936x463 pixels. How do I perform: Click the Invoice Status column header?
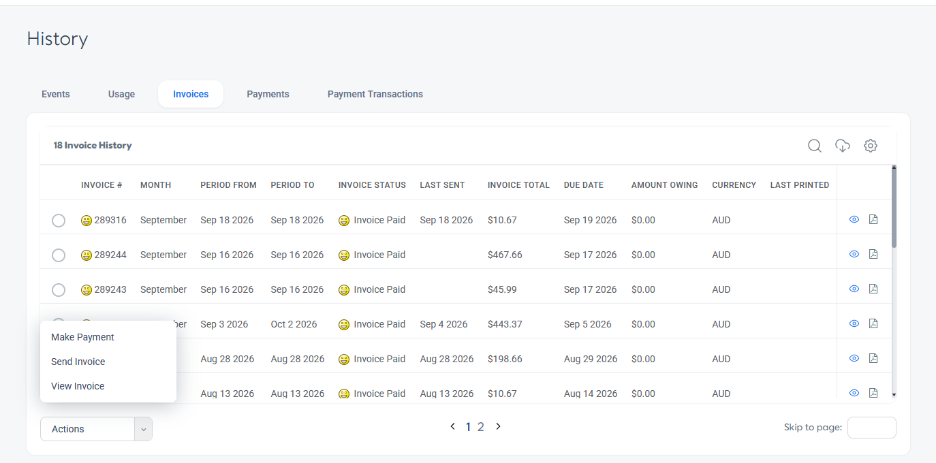(372, 185)
